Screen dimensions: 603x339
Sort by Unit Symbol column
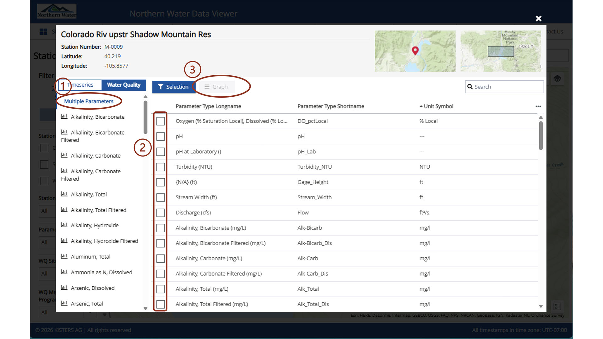[x=438, y=106]
